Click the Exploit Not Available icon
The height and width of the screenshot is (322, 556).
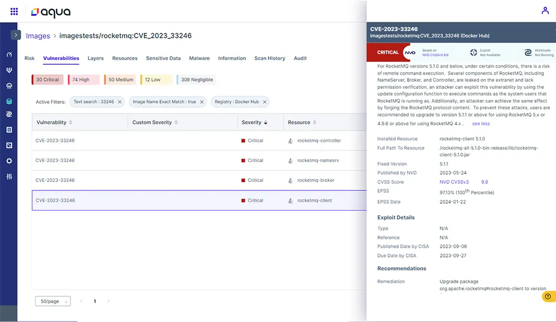point(473,52)
